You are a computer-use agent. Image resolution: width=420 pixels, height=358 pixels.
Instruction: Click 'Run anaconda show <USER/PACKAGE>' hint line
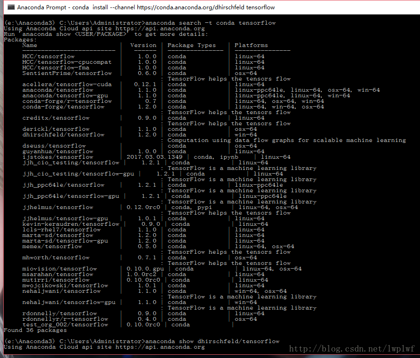pyautogui.click(x=106, y=34)
